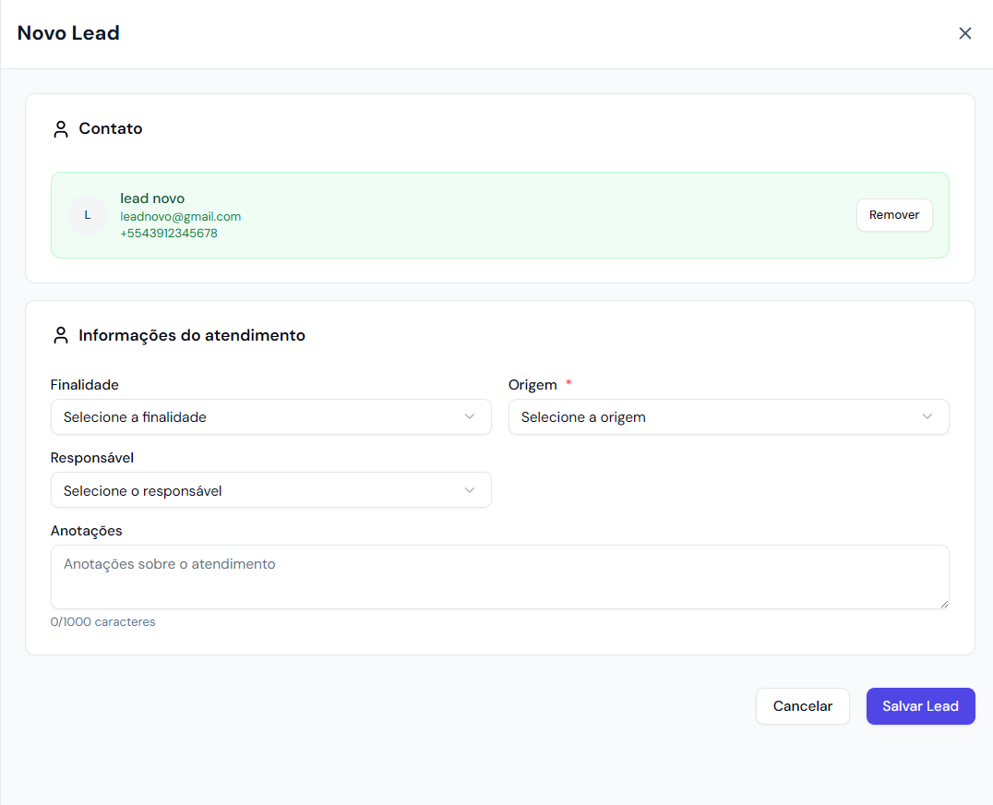This screenshot has height=805, width=993.
Task: Click the resize grip of Anotações textarea
Action: coord(943,603)
